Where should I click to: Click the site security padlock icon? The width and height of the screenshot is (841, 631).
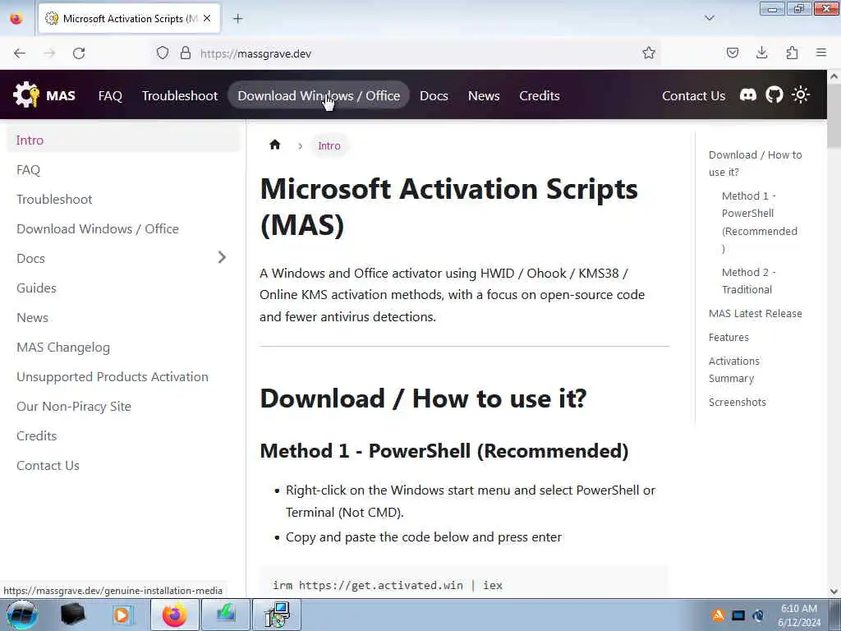point(185,53)
